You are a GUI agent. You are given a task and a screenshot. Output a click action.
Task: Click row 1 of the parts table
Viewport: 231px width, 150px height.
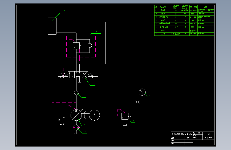184,10
